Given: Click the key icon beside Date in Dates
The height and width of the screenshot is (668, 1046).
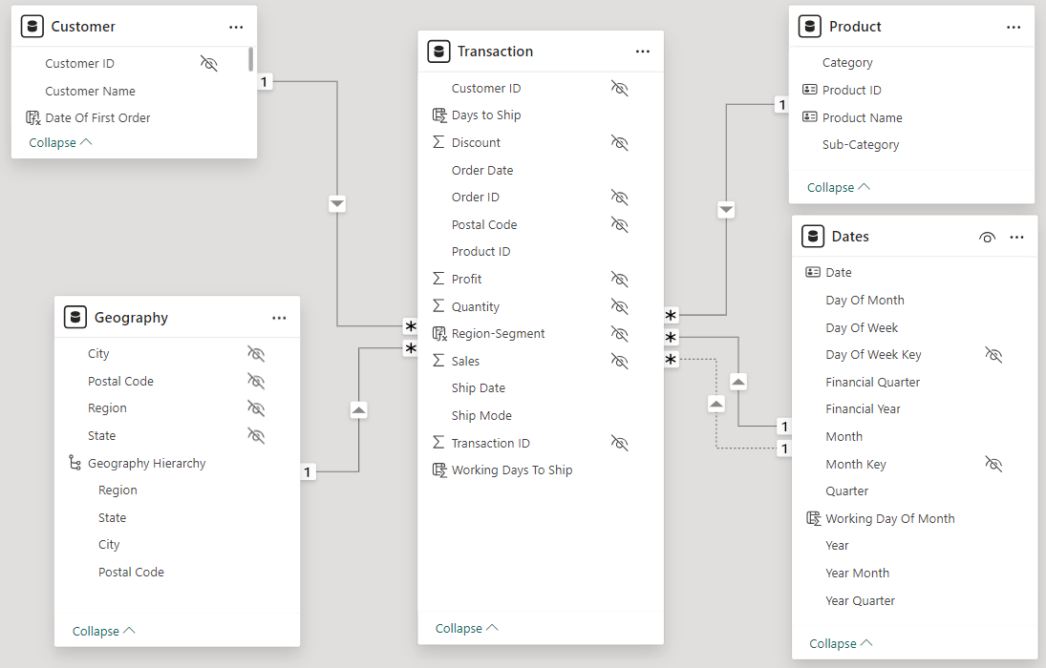Looking at the screenshot, I should pos(813,272).
